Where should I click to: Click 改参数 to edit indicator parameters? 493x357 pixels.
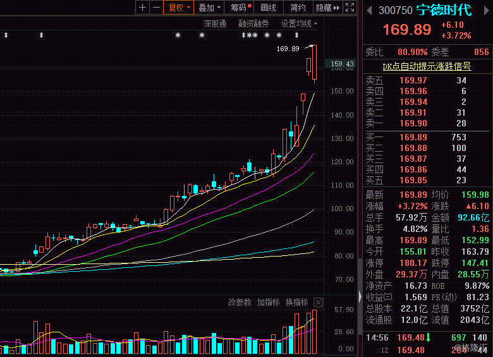click(240, 302)
